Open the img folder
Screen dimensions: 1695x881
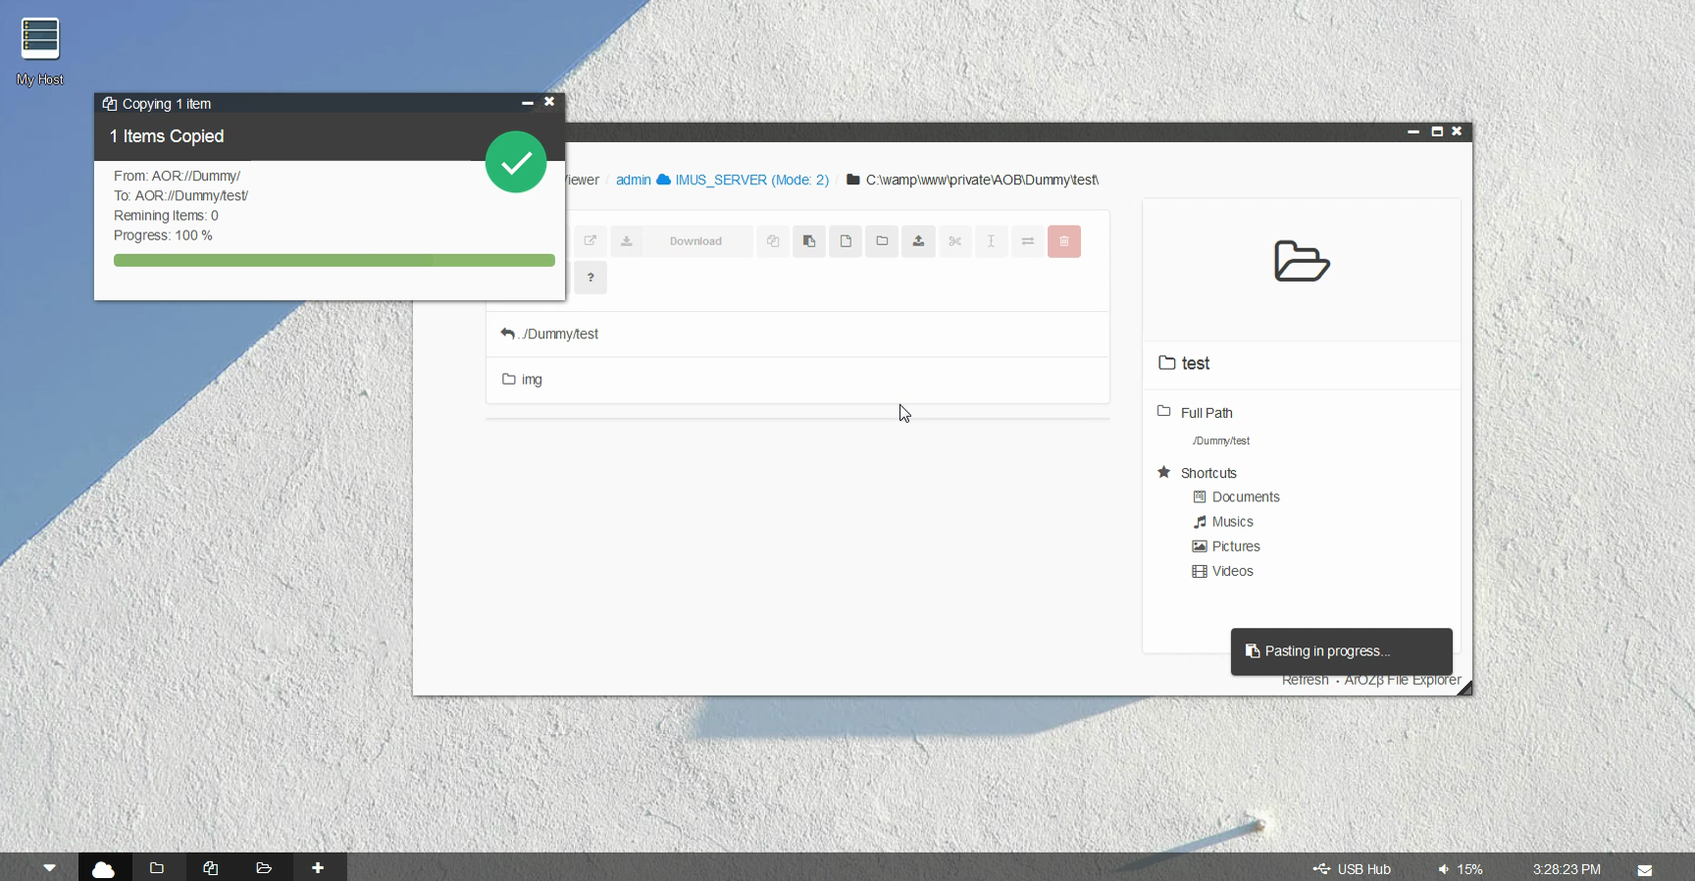click(532, 380)
